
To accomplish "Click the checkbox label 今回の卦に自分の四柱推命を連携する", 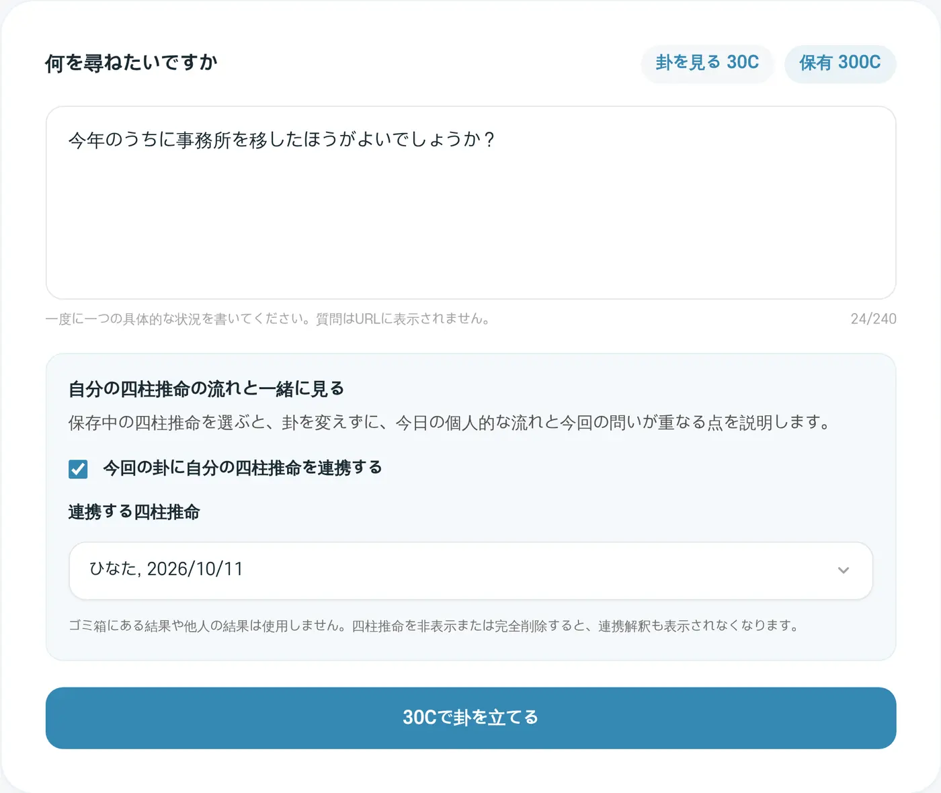I will point(243,468).
